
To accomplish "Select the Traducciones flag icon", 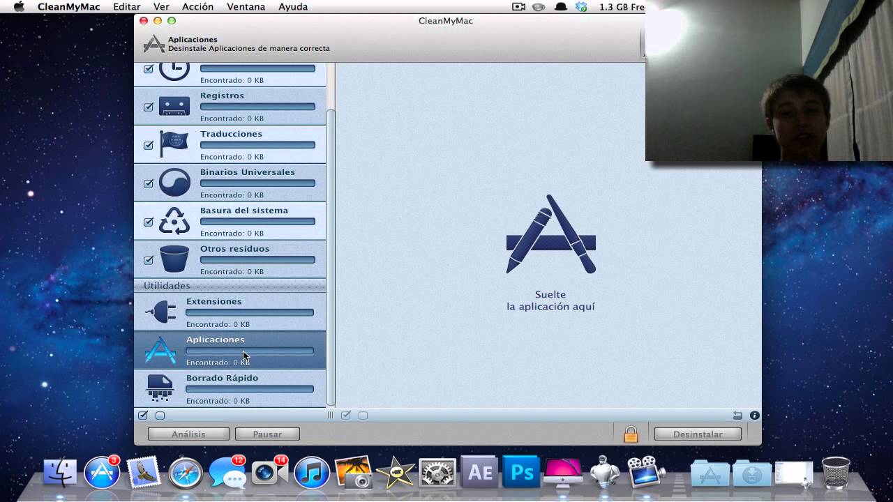I will coord(174,144).
